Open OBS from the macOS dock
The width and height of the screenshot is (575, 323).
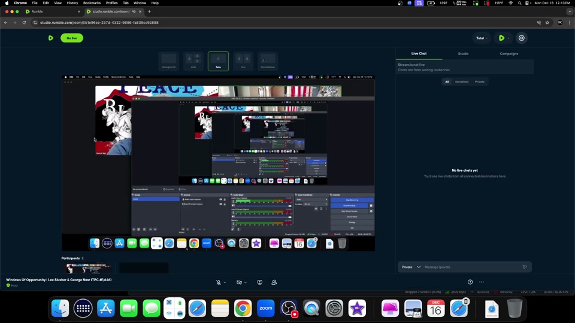[x=289, y=309]
